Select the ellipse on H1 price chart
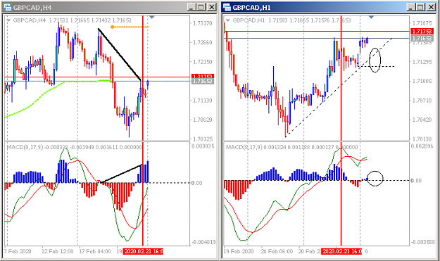The width and height of the screenshot is (440, 261). coord(375,60)
